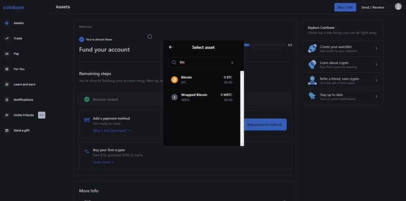This screenshot has height=201, width=406.
Task: Open the Trade chart icon
Action: pos(7,38)
